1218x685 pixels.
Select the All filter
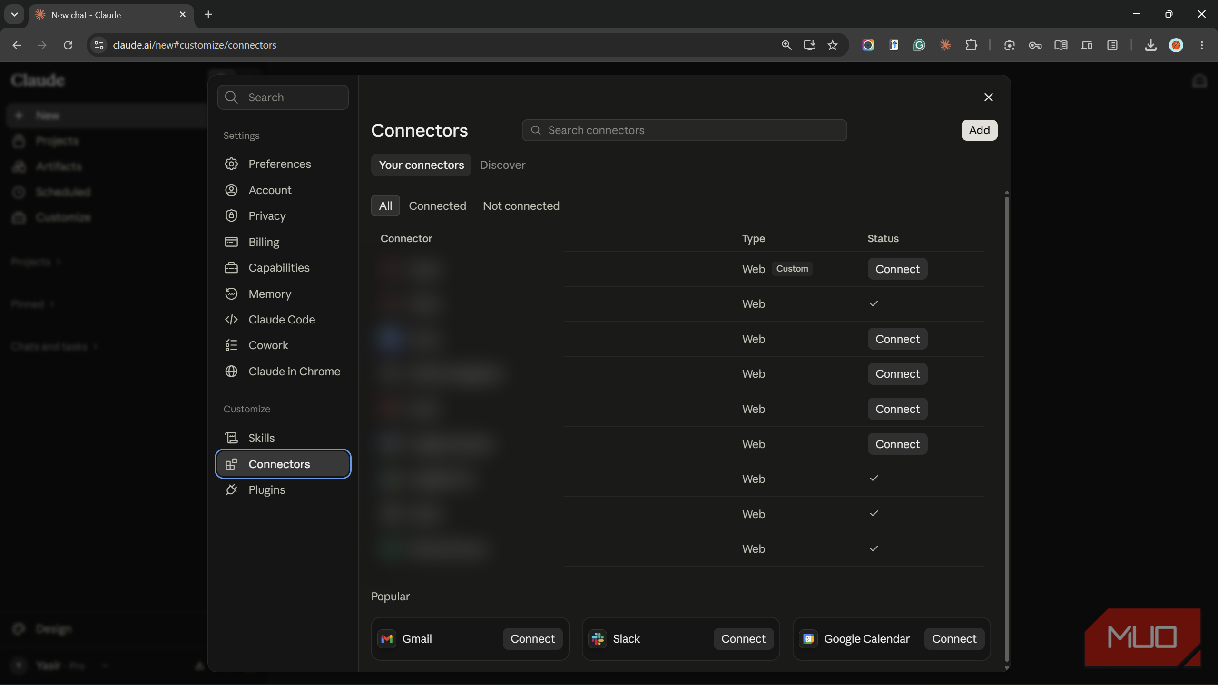385,206
